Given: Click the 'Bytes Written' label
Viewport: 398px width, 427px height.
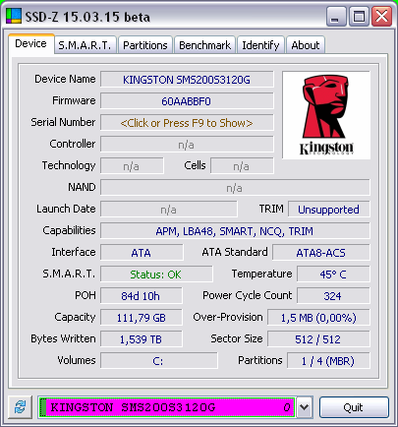Looking at the screenshot, I should tap(63, 338).
